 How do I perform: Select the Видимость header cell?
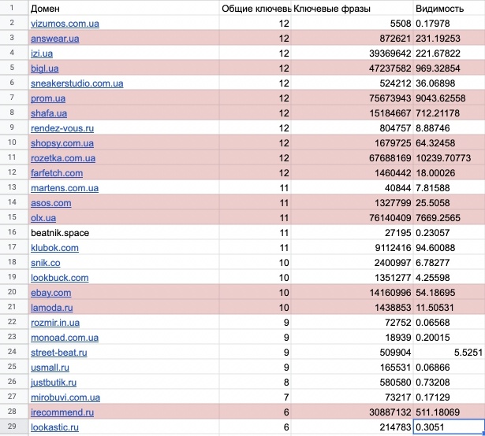(450, 9)
